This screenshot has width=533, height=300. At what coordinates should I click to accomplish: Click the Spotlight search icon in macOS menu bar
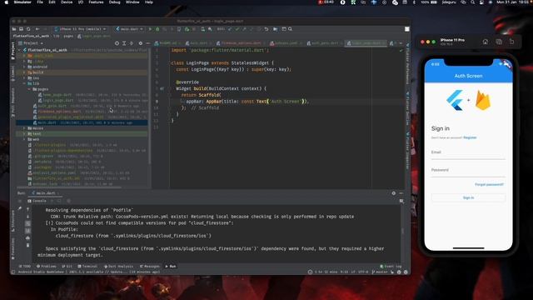tap(472, 2)
